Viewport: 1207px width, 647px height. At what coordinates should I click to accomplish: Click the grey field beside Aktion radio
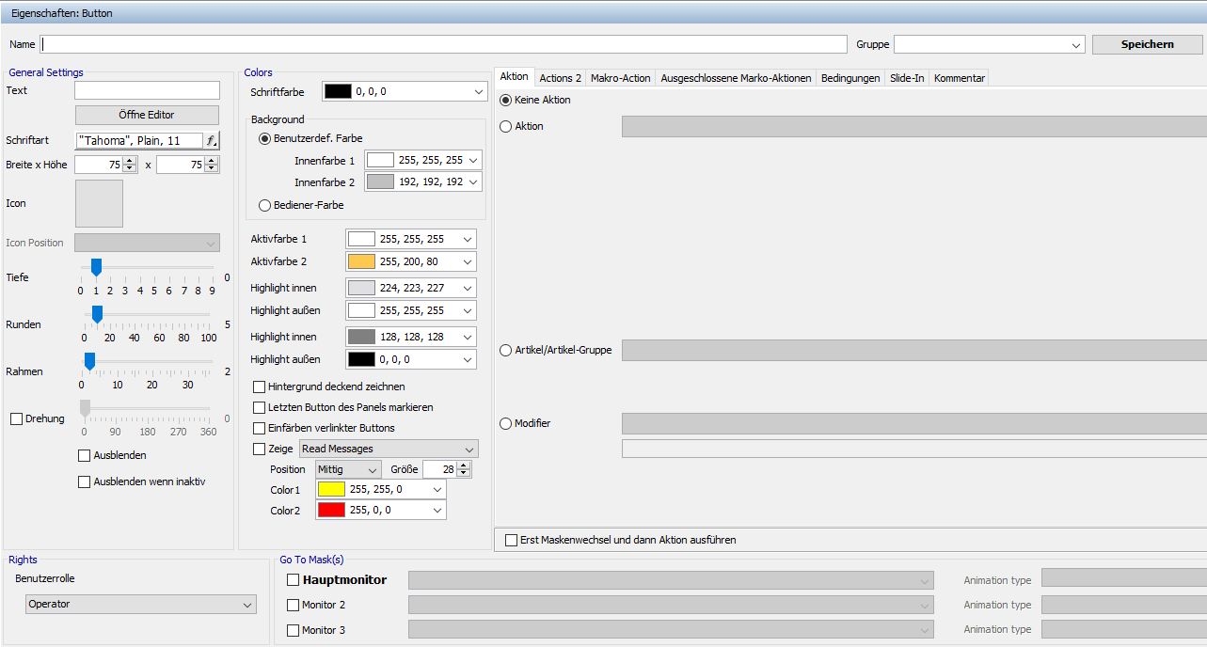tap(914, 126)
